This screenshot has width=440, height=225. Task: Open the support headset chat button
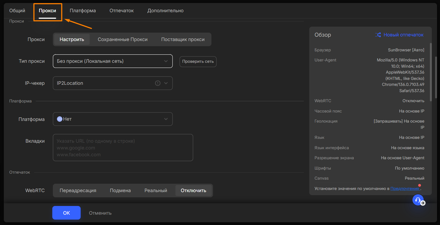(418, 200)
